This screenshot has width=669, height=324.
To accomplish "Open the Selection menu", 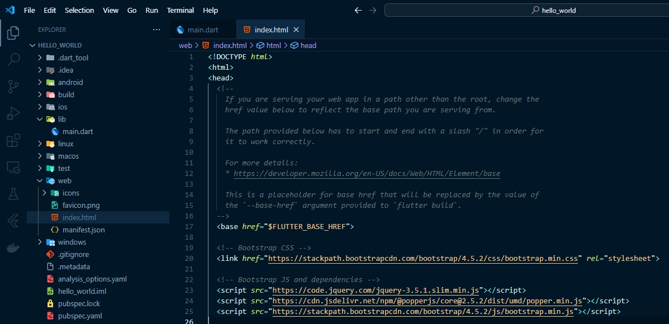I will pos(79,10).
